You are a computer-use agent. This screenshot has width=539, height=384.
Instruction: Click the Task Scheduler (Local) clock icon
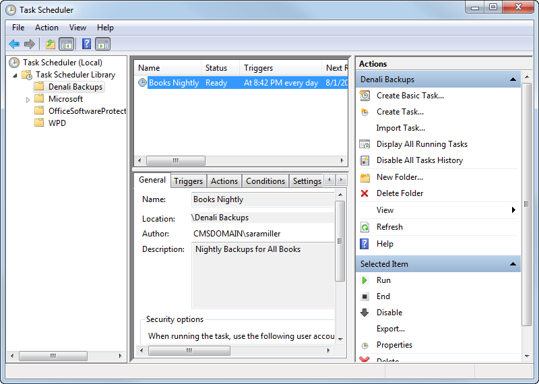[14, 63]
